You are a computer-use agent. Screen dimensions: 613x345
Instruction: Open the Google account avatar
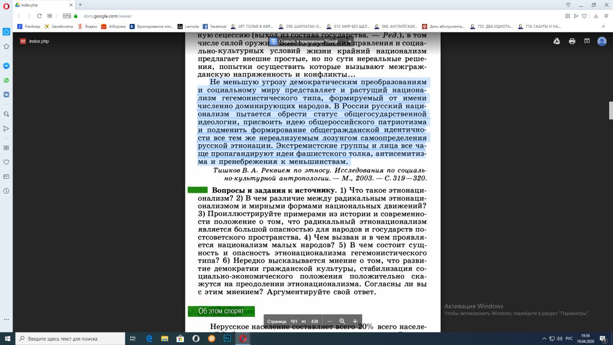pos(602,41)
